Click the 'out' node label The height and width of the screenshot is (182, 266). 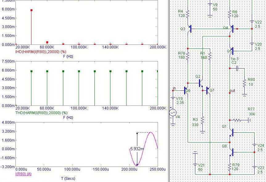pos(232,91)
